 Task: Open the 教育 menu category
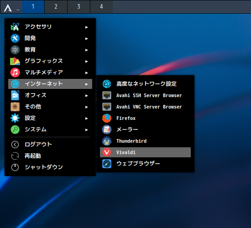(x=50, y=50)
